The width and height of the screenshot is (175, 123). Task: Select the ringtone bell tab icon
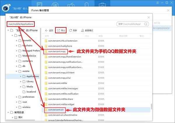pyautogui.click(x=87, y=4)
